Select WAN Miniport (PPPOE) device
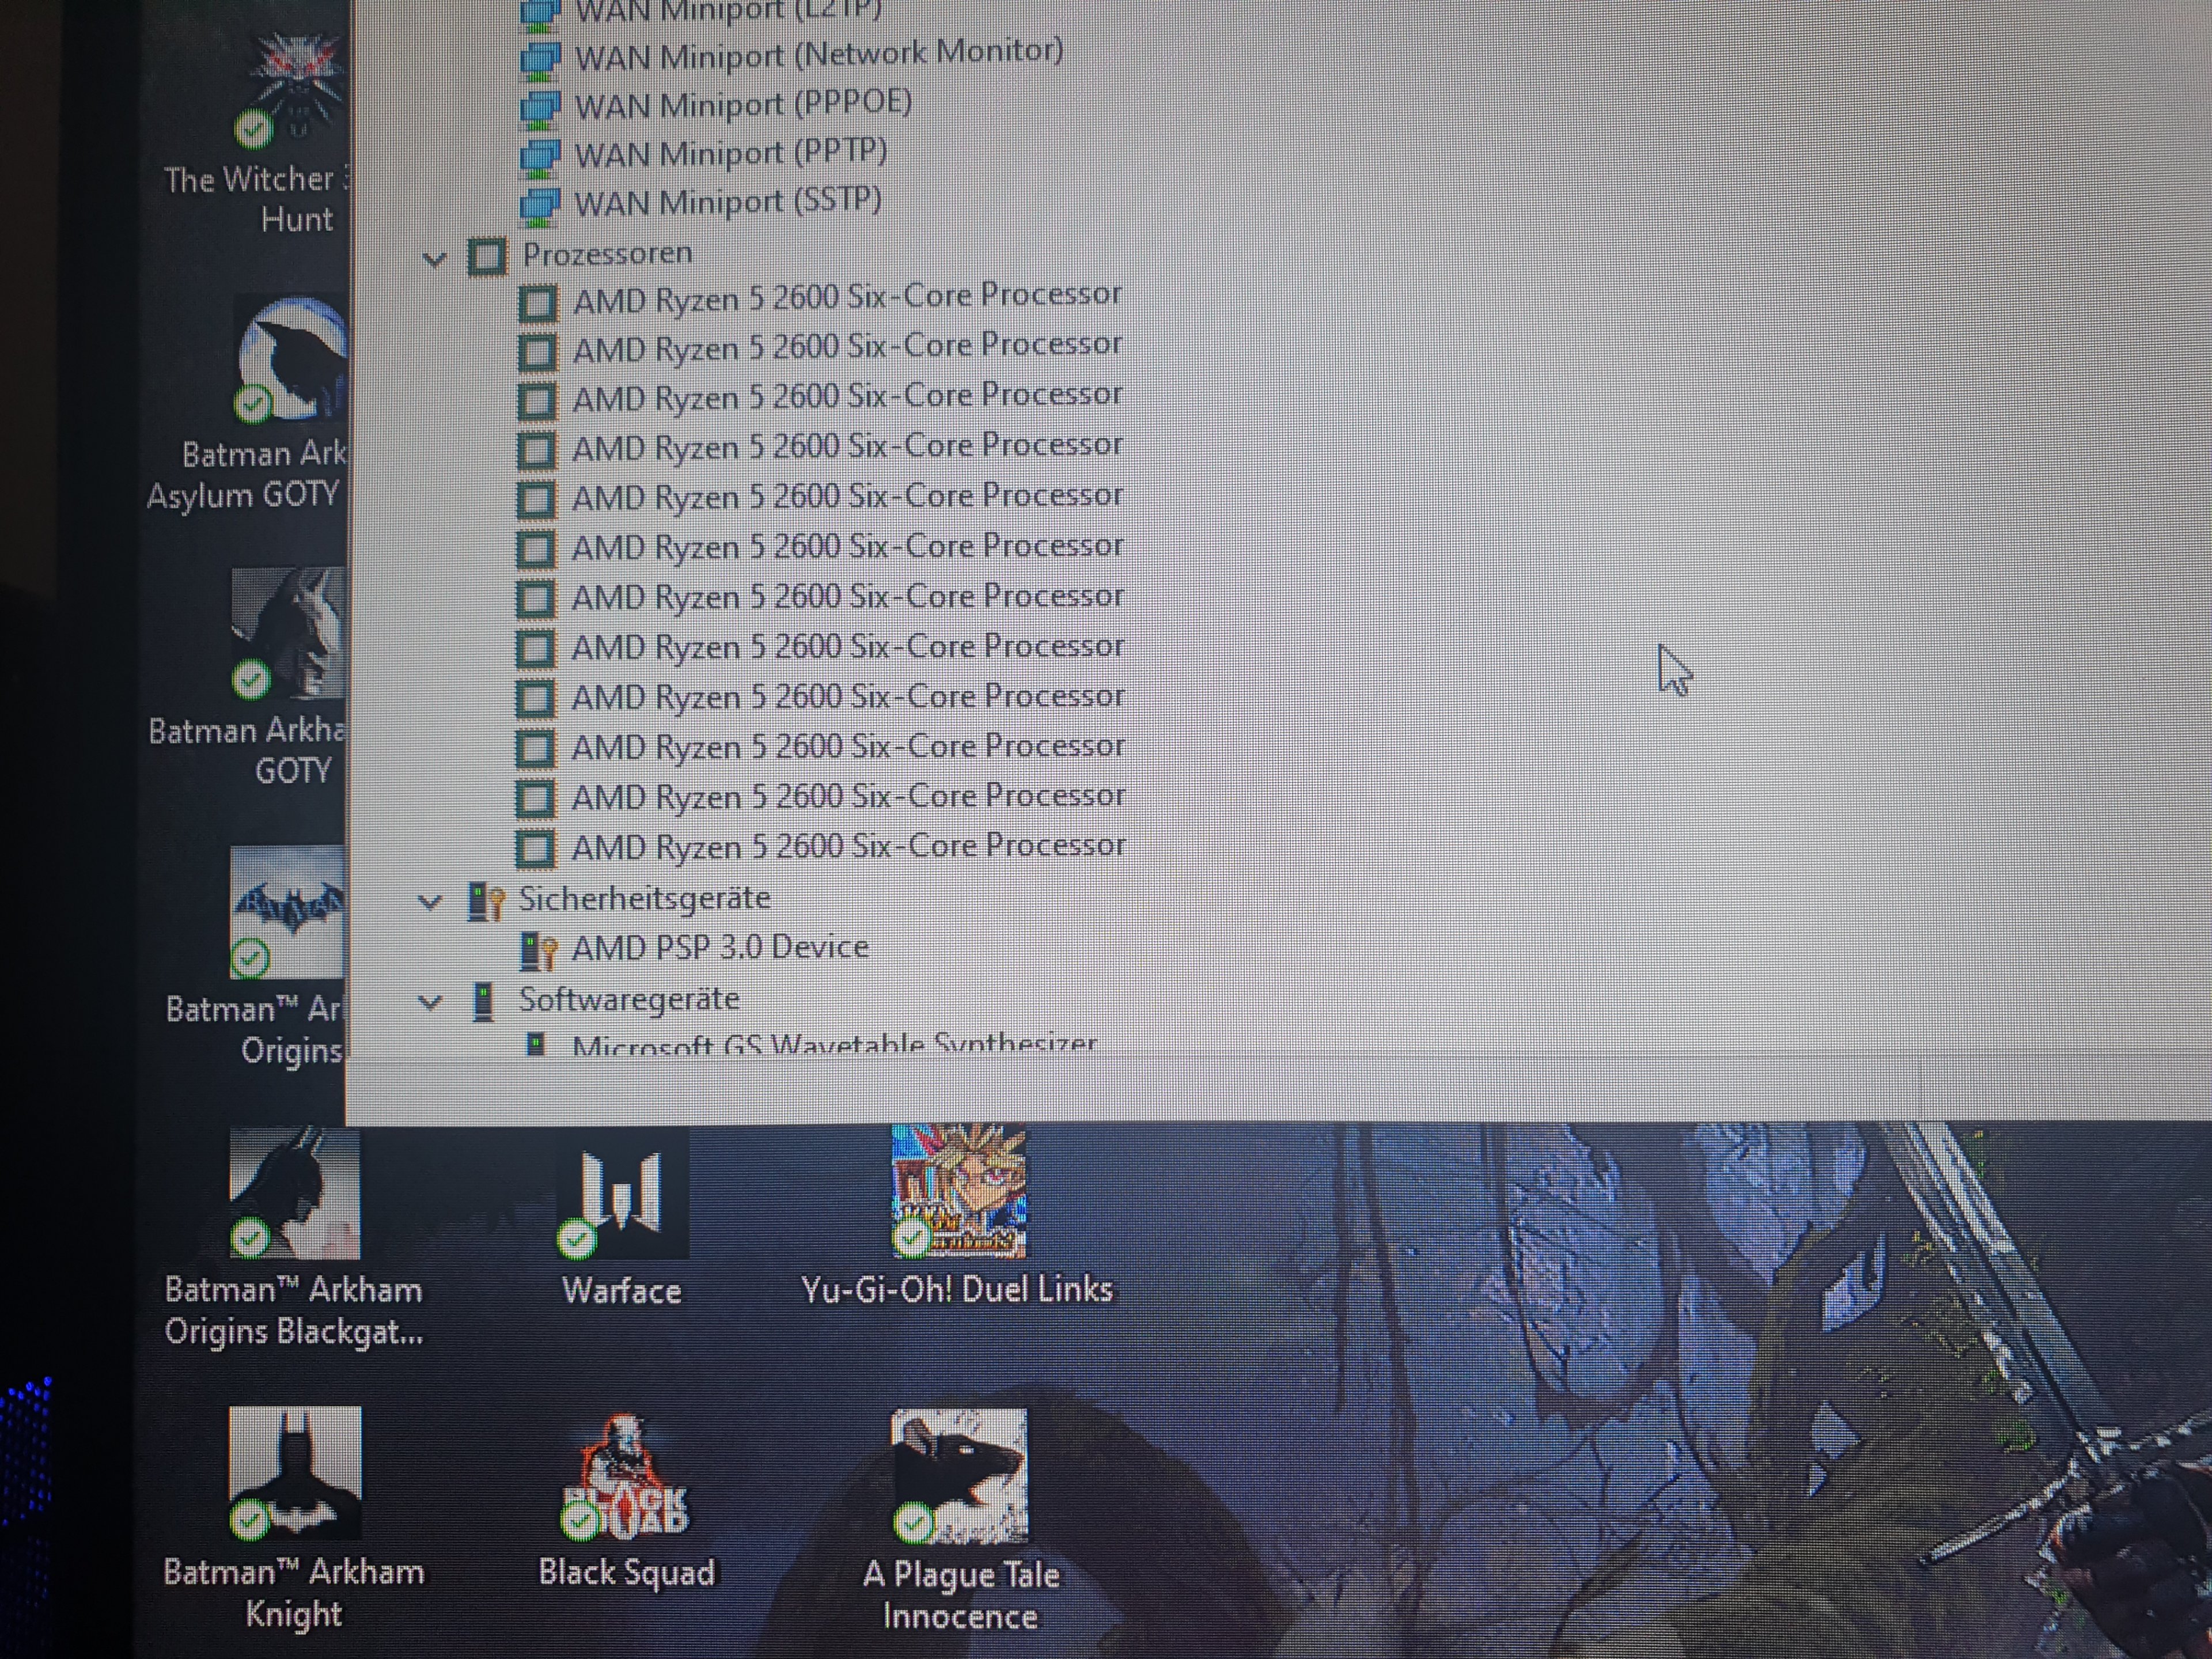The width and height of the screenshot is (2212, 1659). [x=742, y=104]
